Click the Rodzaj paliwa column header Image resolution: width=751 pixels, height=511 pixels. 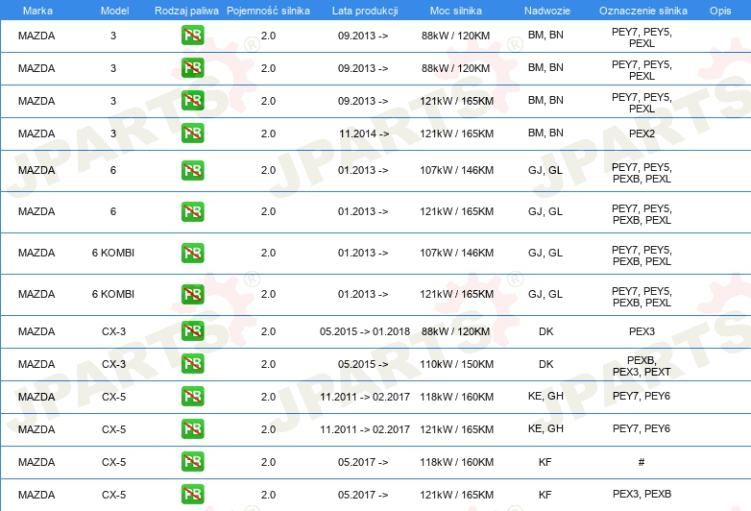pos(186,11)
